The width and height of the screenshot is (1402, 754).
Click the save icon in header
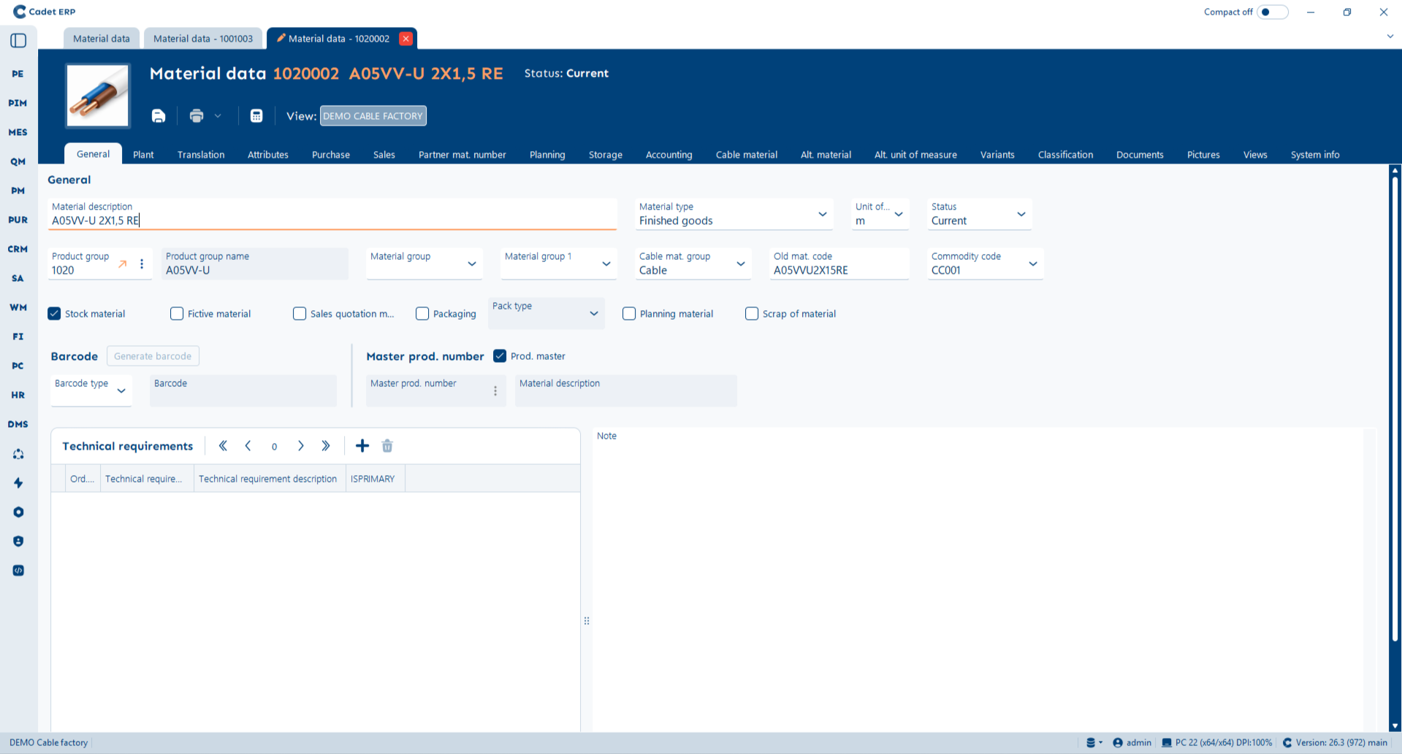coord(159,116)
